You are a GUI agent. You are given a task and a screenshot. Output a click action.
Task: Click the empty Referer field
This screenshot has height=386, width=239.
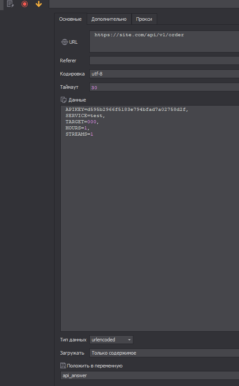pos(164,61)
